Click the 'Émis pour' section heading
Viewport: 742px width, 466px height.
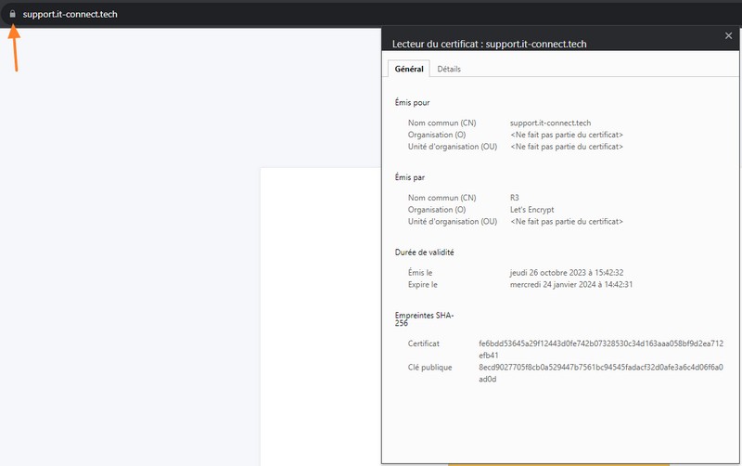[413, 103]
